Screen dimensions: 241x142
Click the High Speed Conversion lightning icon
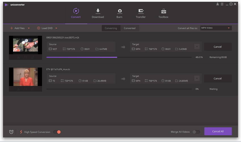tap(21, 132)
